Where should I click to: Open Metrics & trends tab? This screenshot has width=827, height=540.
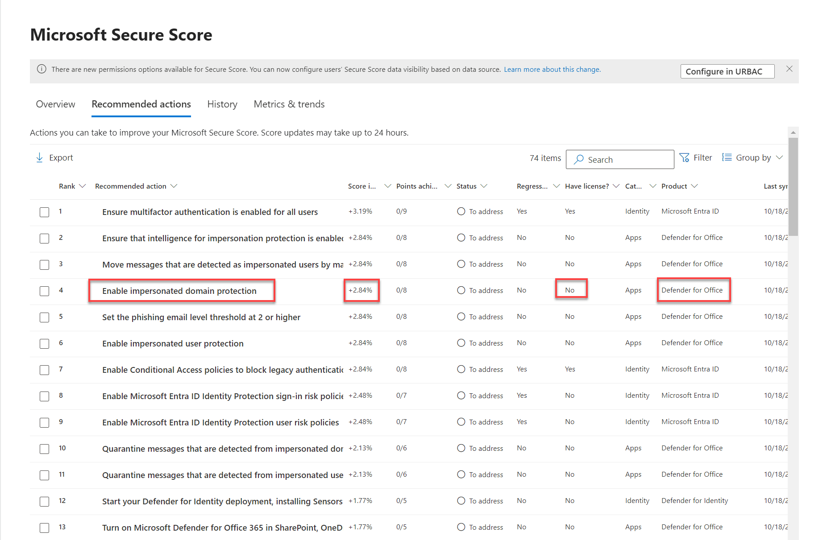[289, 104]
